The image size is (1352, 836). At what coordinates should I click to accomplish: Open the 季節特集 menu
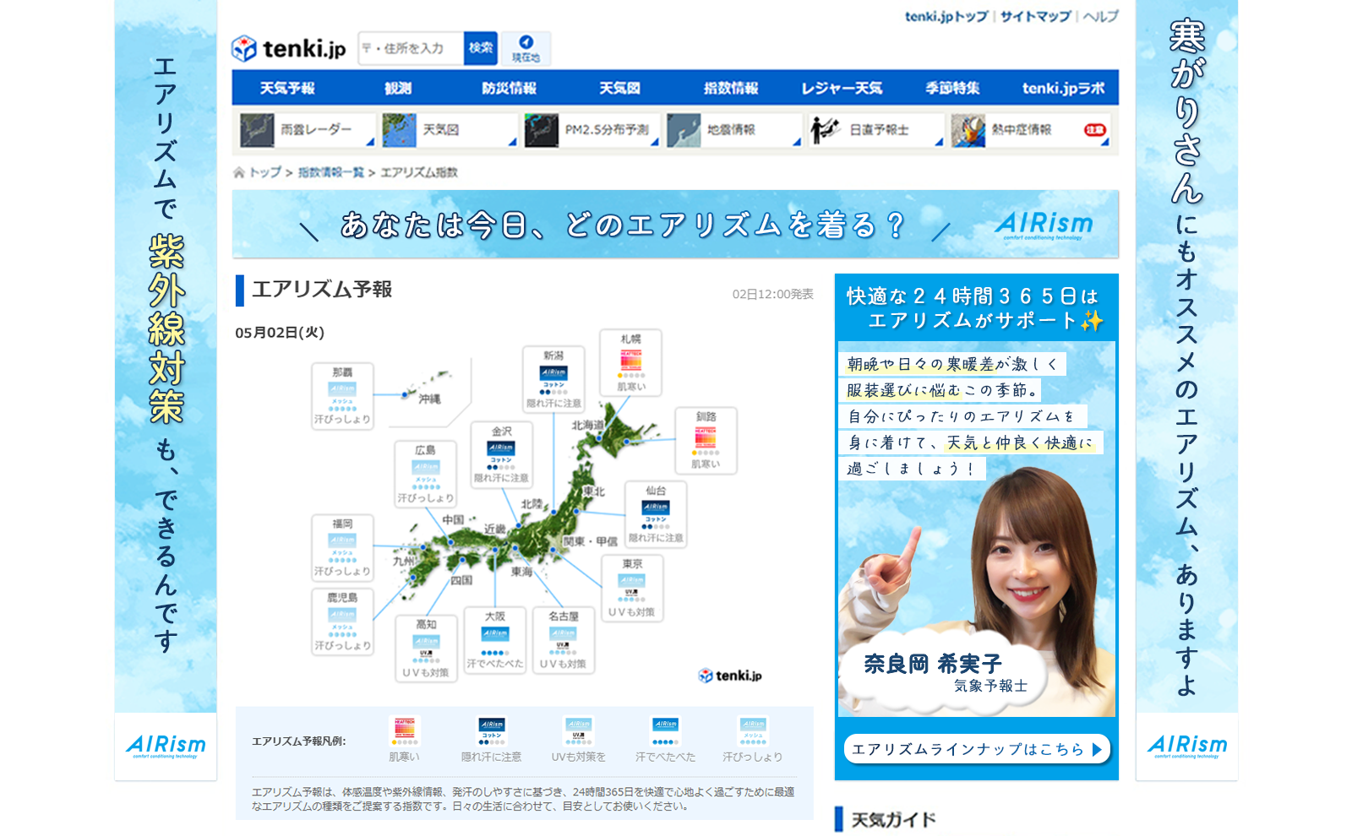pos(952,88)
